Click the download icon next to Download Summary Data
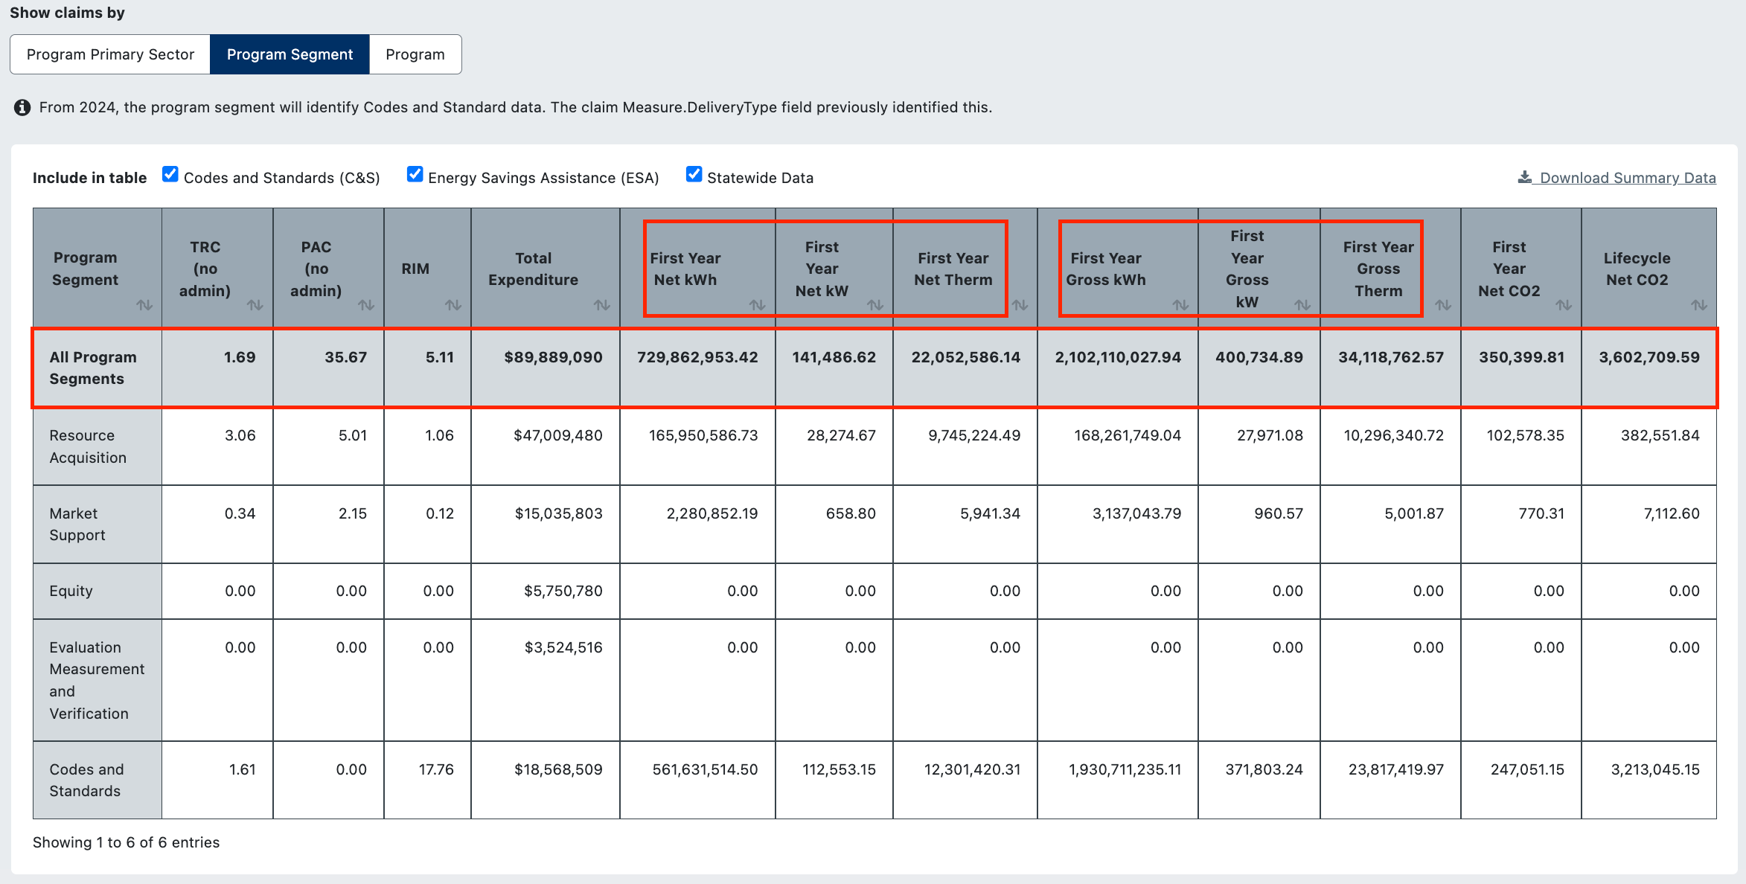Screen dimensions: 1746x884 pos(1525,177)
